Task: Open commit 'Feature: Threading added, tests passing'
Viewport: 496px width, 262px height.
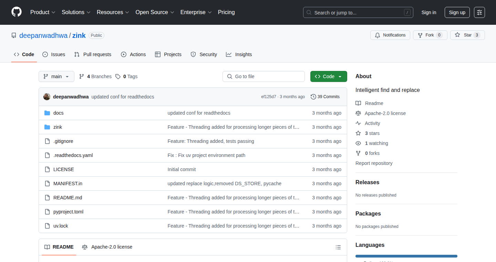Action: pyautogui.click(x=211, y=141)
